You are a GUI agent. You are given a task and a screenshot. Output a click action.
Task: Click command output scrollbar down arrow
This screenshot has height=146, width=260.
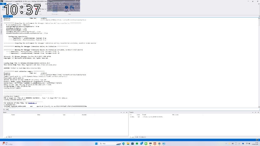tap(259, 107)
